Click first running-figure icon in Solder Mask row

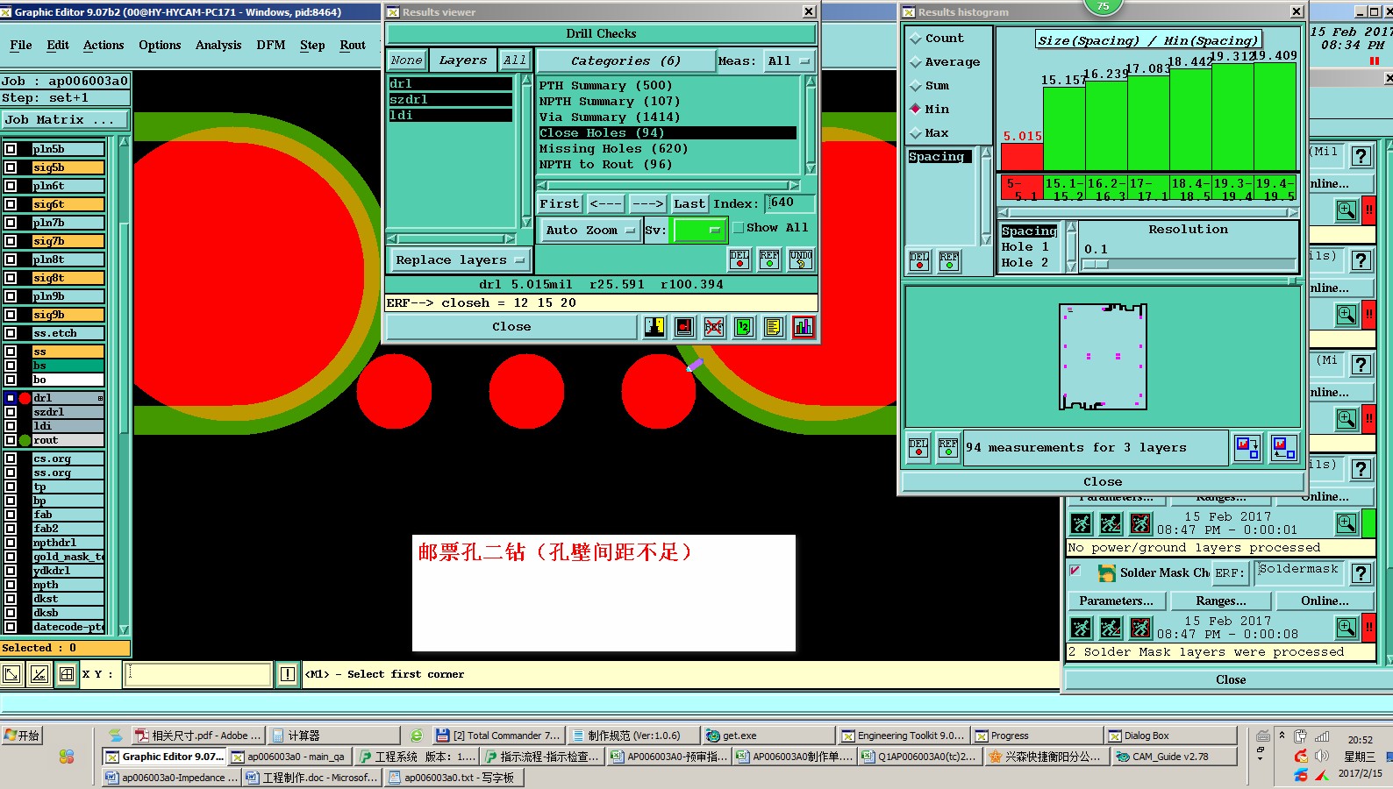tap(1082, 628)
